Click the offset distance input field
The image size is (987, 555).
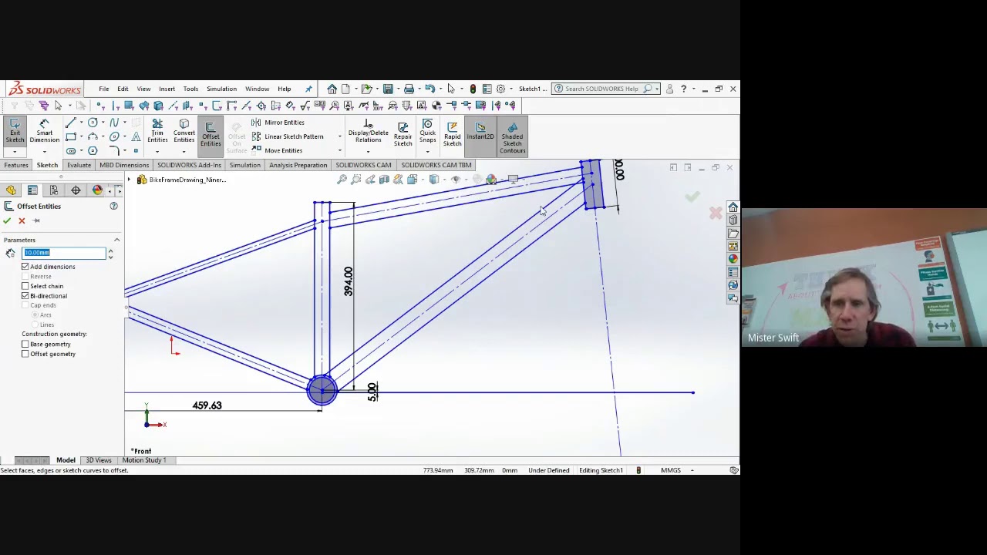tap(65, 253)
